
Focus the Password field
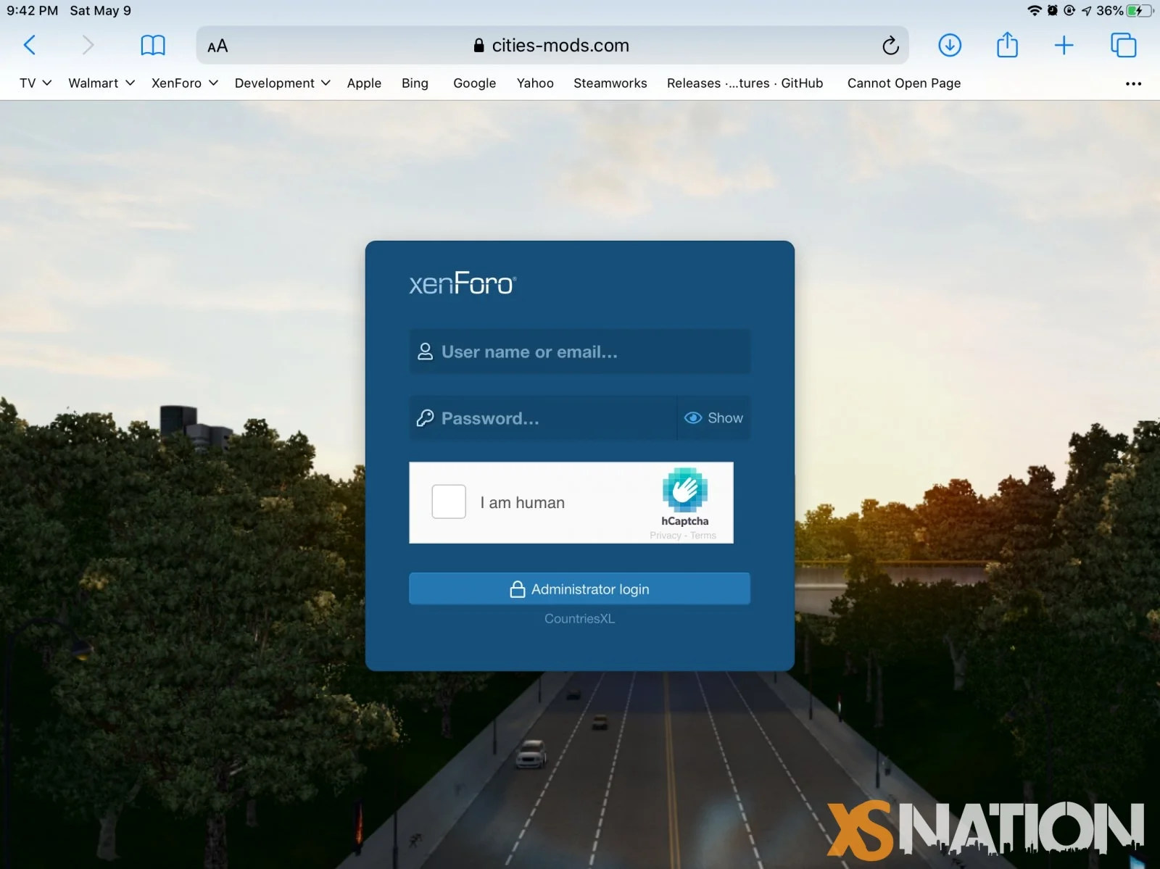point(542,417)
